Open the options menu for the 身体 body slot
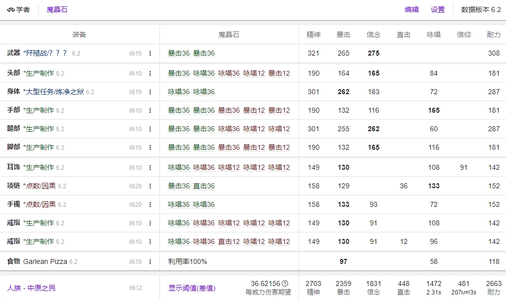 151,92
